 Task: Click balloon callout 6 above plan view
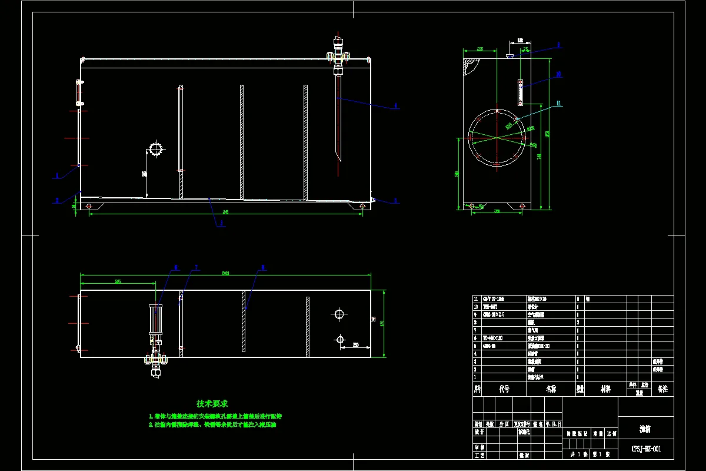175,267
